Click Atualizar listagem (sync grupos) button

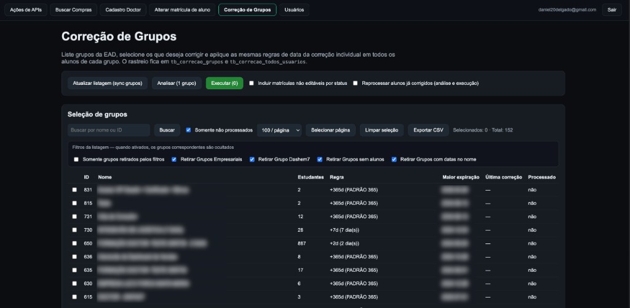pos(108,83)
